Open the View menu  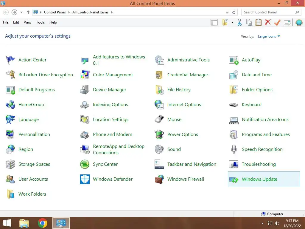(x=27, y=22)
